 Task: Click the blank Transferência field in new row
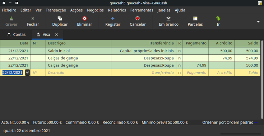pos(144,72)
